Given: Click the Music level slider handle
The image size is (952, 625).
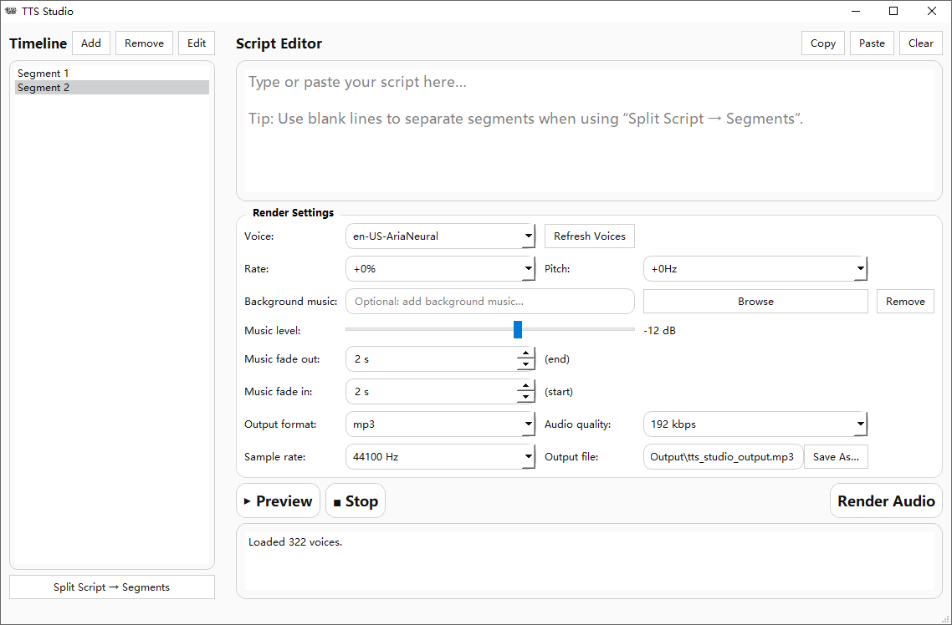Looking at the screenshot, I should click(x=518, y=330).
